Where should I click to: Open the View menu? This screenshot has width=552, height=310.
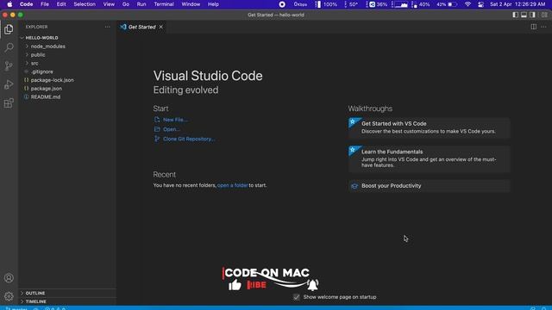(109, 4)
